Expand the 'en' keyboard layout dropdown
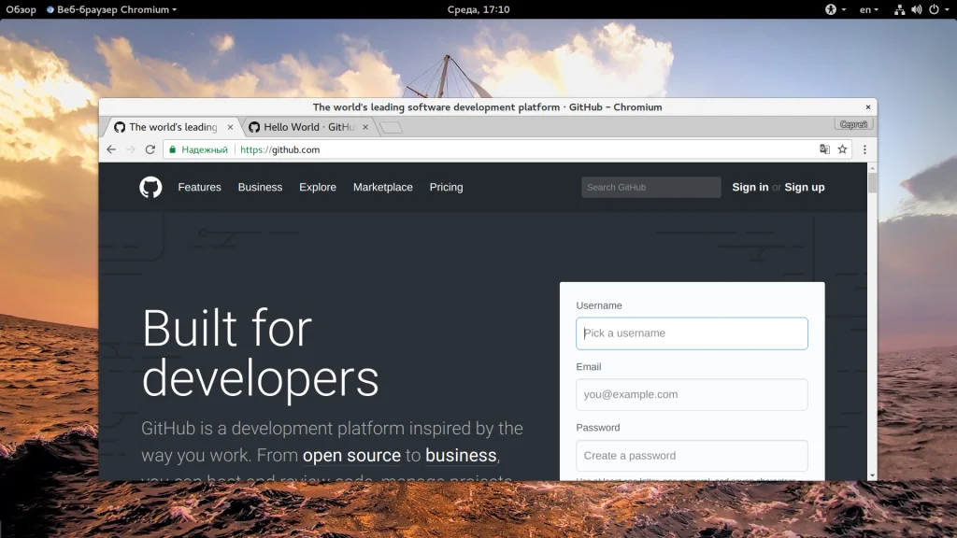Viewport: 957px width, 538px height. pyautogui.click(x=869, y=9)
